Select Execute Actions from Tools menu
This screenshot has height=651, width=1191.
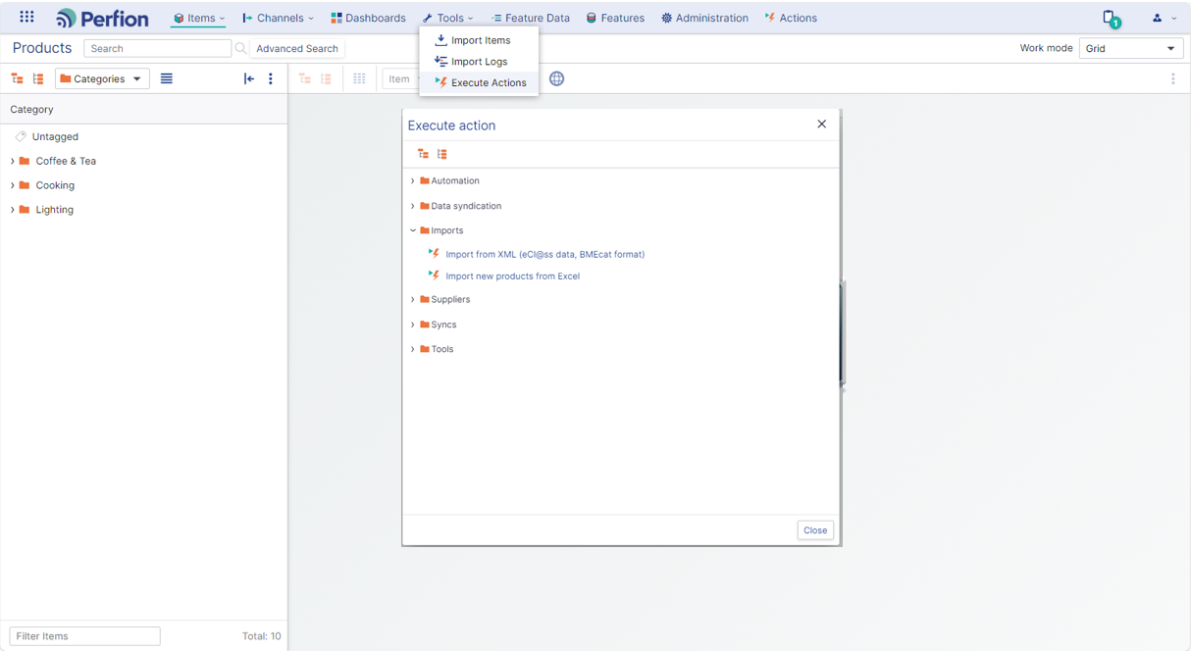coord(479,82)
